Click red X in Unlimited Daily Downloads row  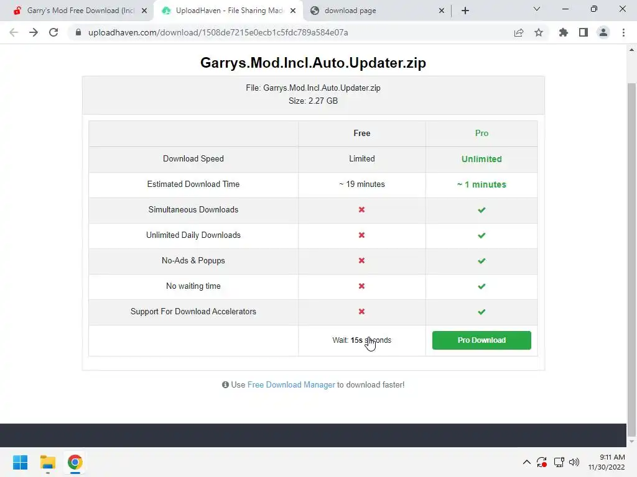click(361, 235)
